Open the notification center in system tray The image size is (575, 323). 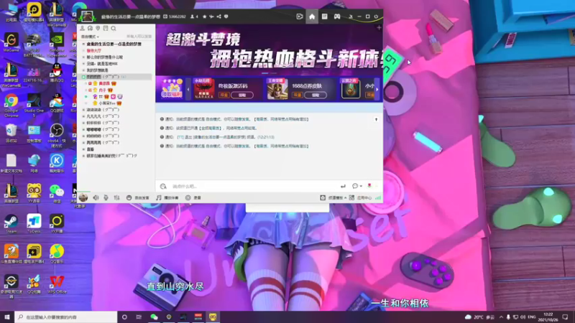[x=565, y=317]
